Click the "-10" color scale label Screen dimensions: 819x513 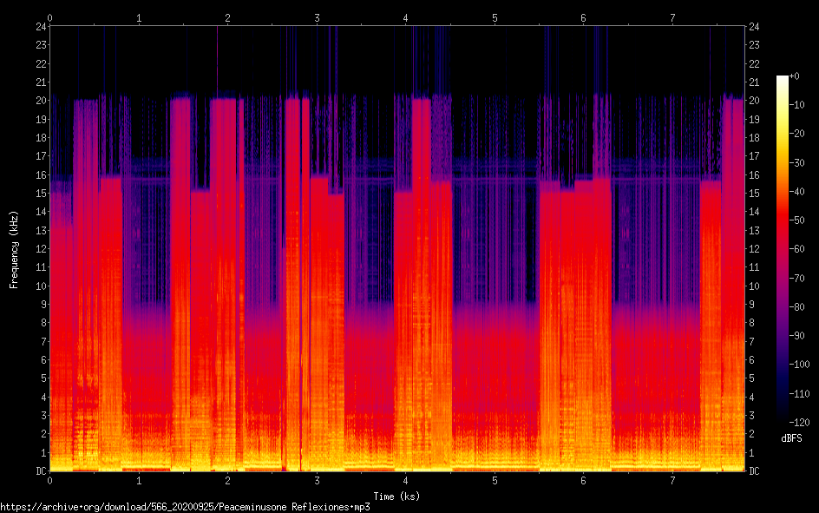coord(796,105)
